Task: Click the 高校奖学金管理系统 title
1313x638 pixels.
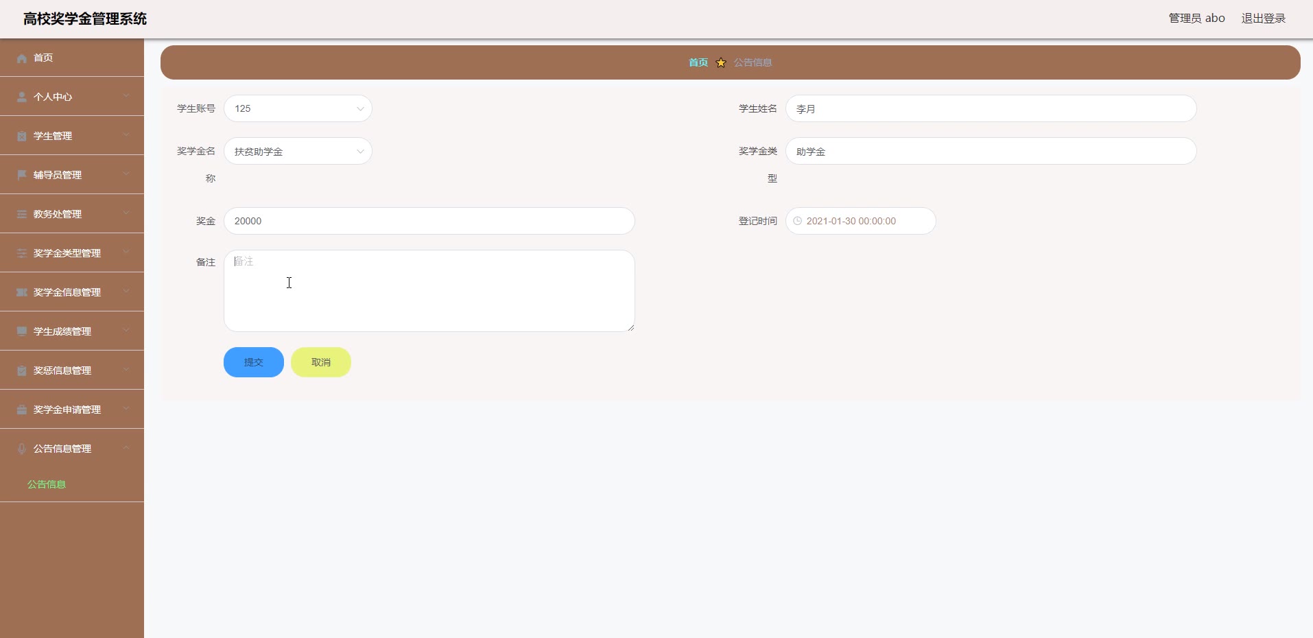Action: pyautogui.click(x=85, y=19)
